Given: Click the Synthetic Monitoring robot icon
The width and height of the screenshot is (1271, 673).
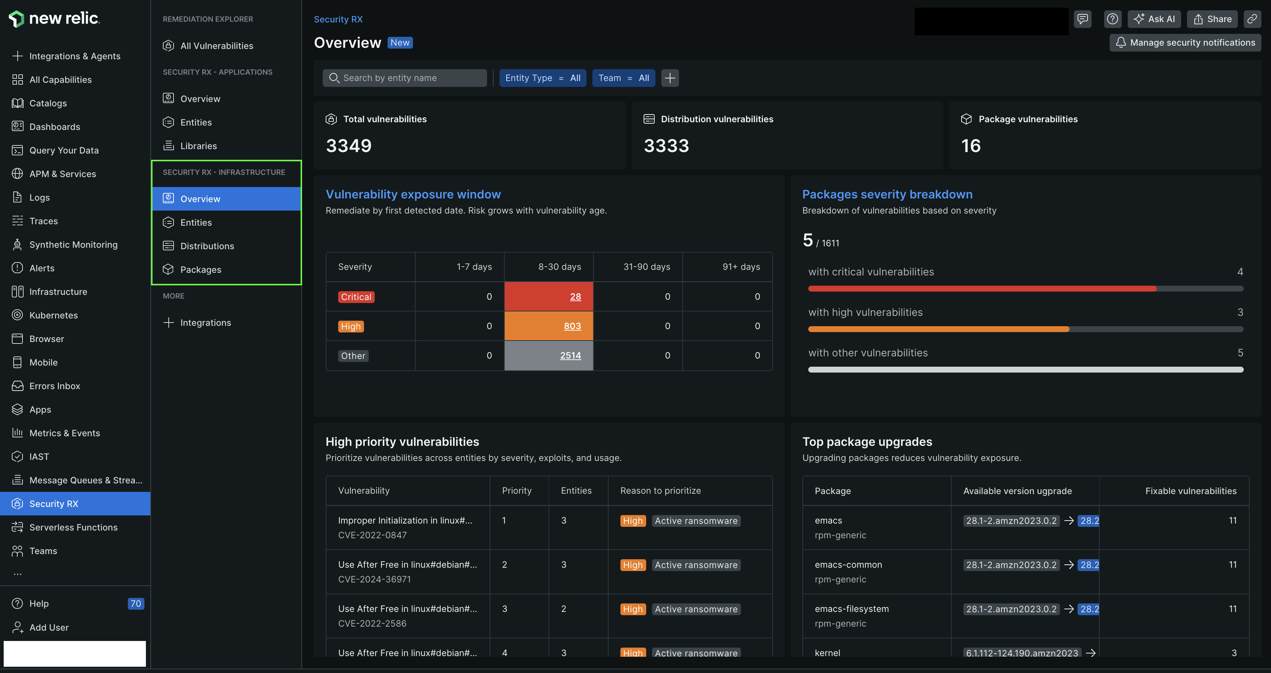Looking at the screenshot, I should 17,244.
